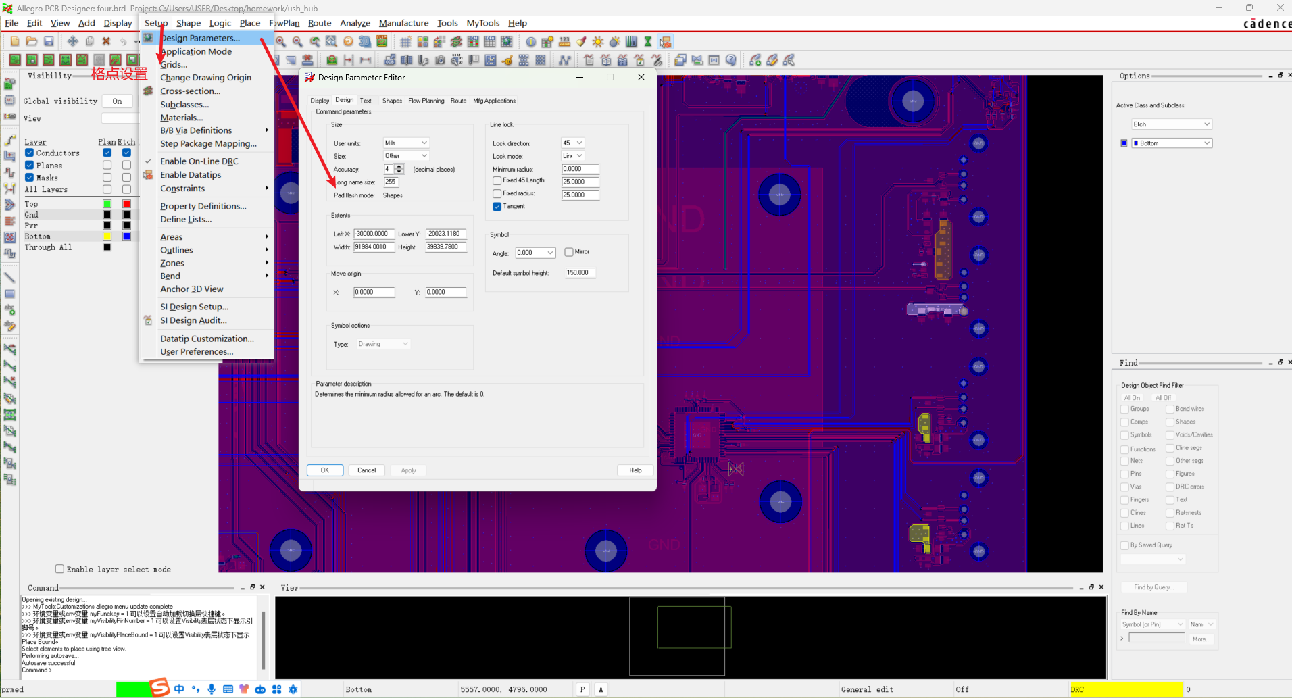Increase Accuracy with spinner up arrow
This screenshot has width=1292, height=698.
[399, 166]
